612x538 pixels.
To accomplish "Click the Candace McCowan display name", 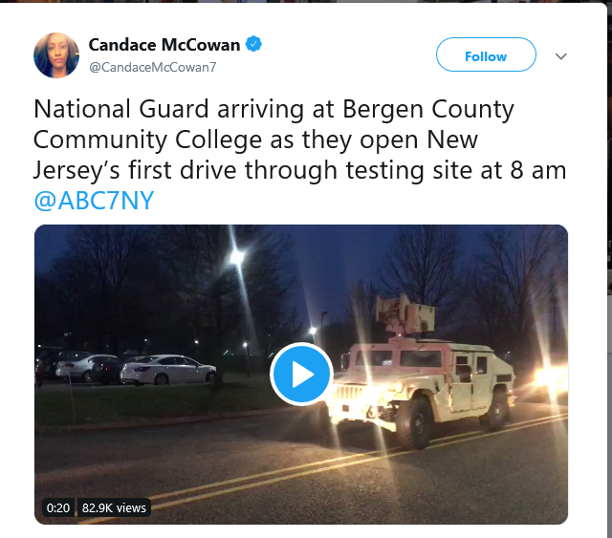I will click(x=164, y=45).
